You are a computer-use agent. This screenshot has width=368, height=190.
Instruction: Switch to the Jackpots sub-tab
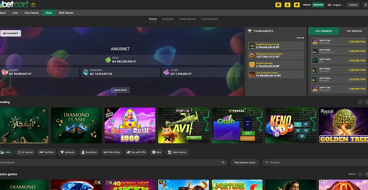pos(168,19)
